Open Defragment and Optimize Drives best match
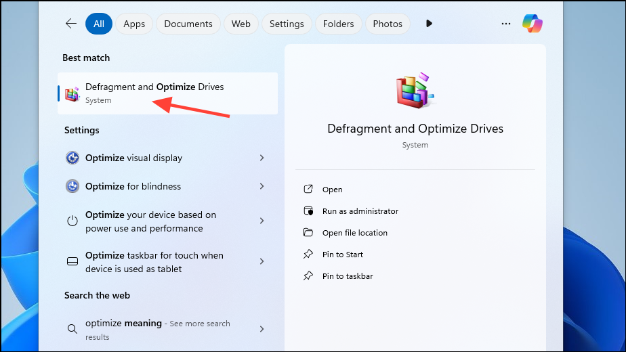Viewport: 626px width, 352px height. point(168,93)
